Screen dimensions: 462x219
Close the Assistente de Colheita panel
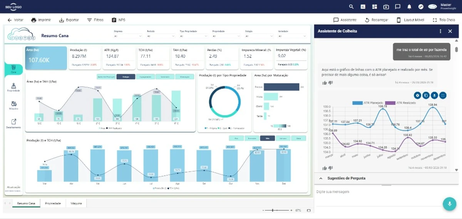450,31
